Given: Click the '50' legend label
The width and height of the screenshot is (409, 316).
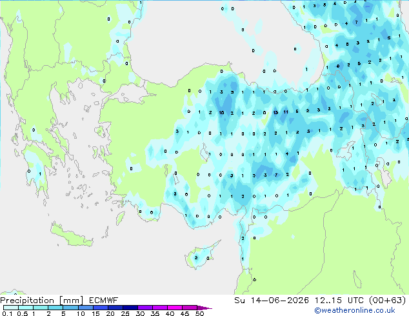Looking at the screenshot, I should (x=200, y=313).
